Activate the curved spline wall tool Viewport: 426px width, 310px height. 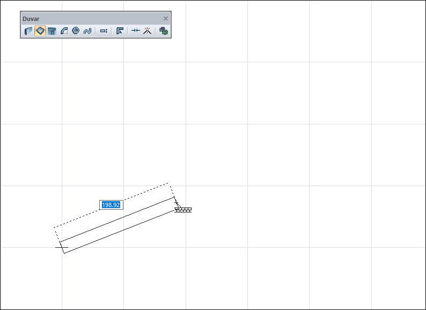(x=87, y=31)
